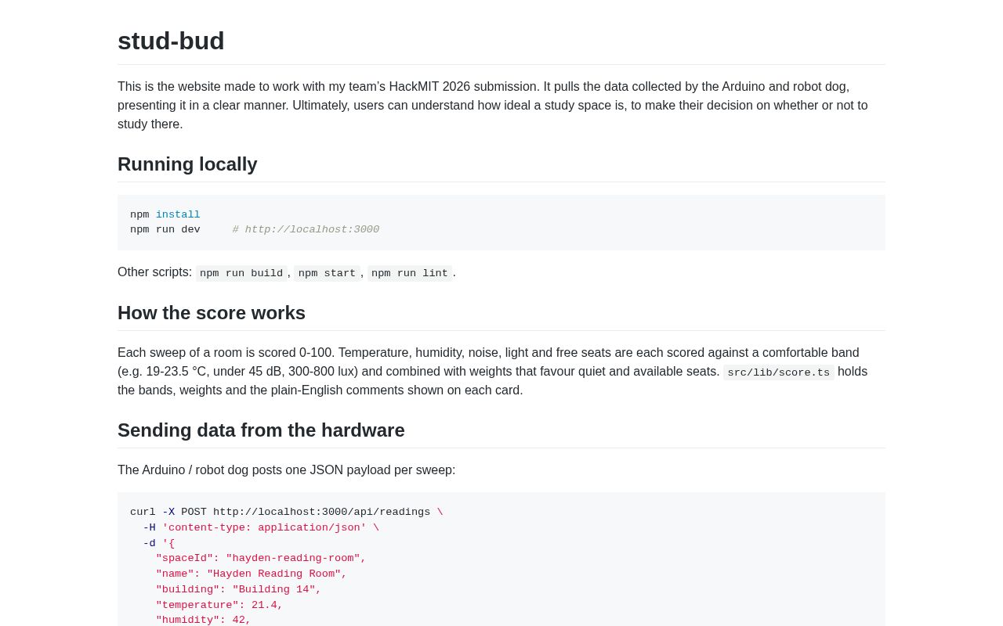Click the Sending data from the hardware heading
The image size is (1003, 626).
(261, 430)
